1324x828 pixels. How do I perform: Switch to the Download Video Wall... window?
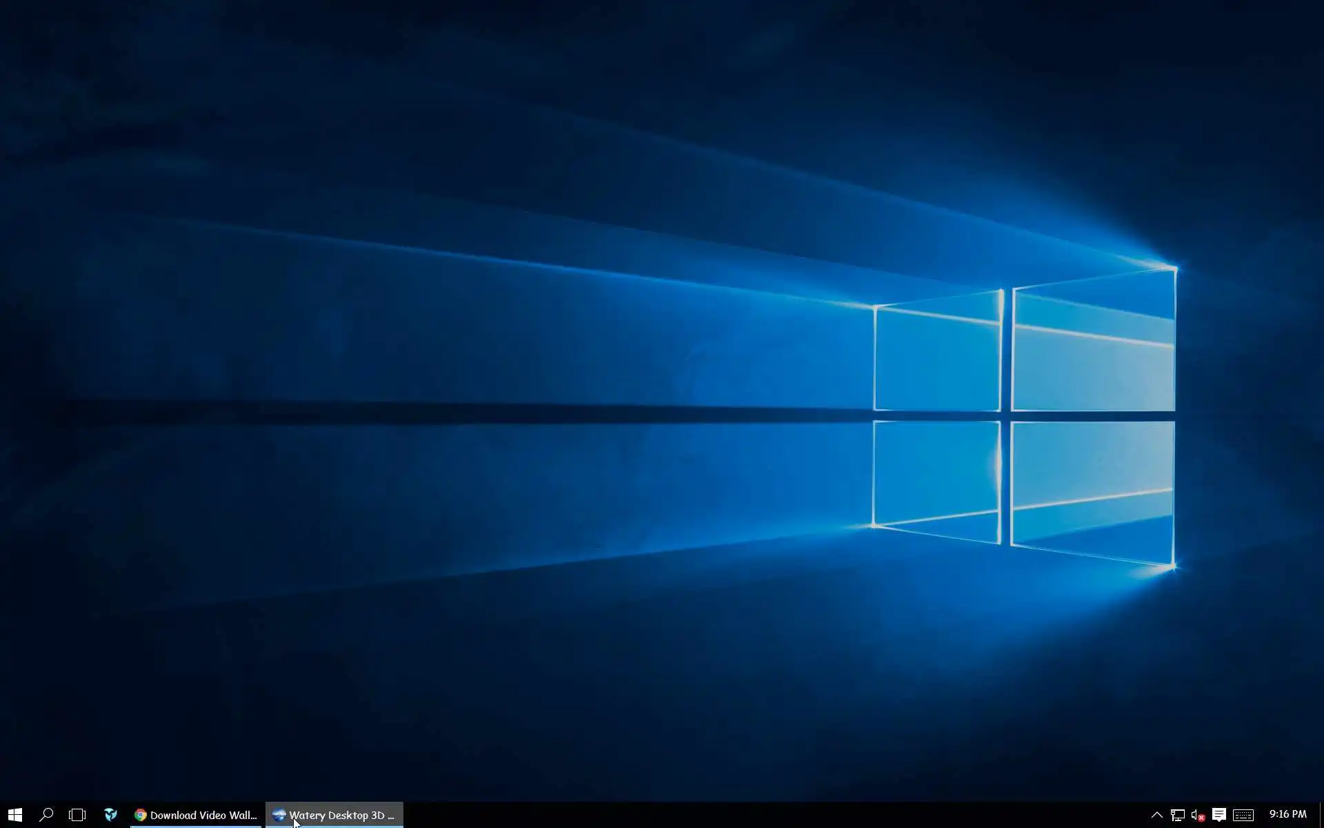[x=196, y=815]
